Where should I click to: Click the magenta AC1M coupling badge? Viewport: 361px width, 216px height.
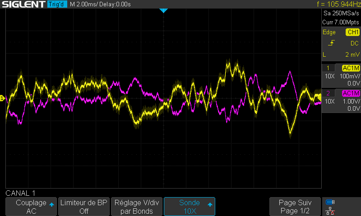click(350, 93)
